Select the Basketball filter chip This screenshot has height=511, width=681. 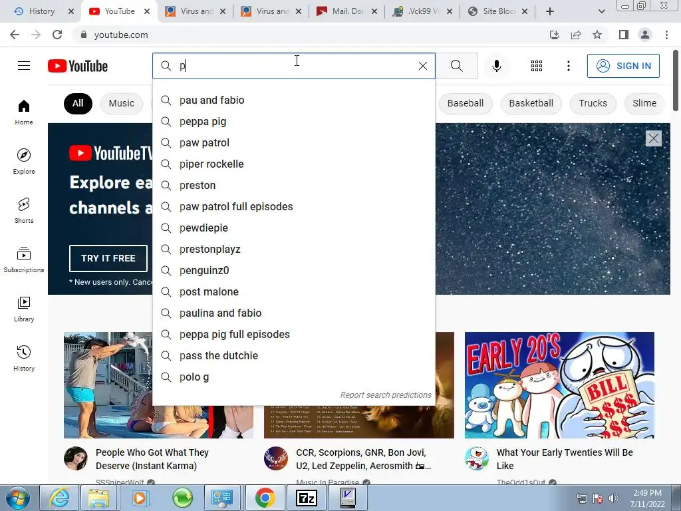click(531, 103)
